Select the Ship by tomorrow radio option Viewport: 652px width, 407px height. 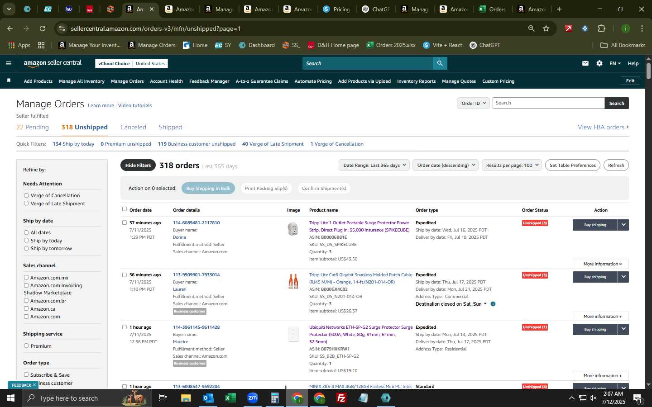click(x=26, y=248)
